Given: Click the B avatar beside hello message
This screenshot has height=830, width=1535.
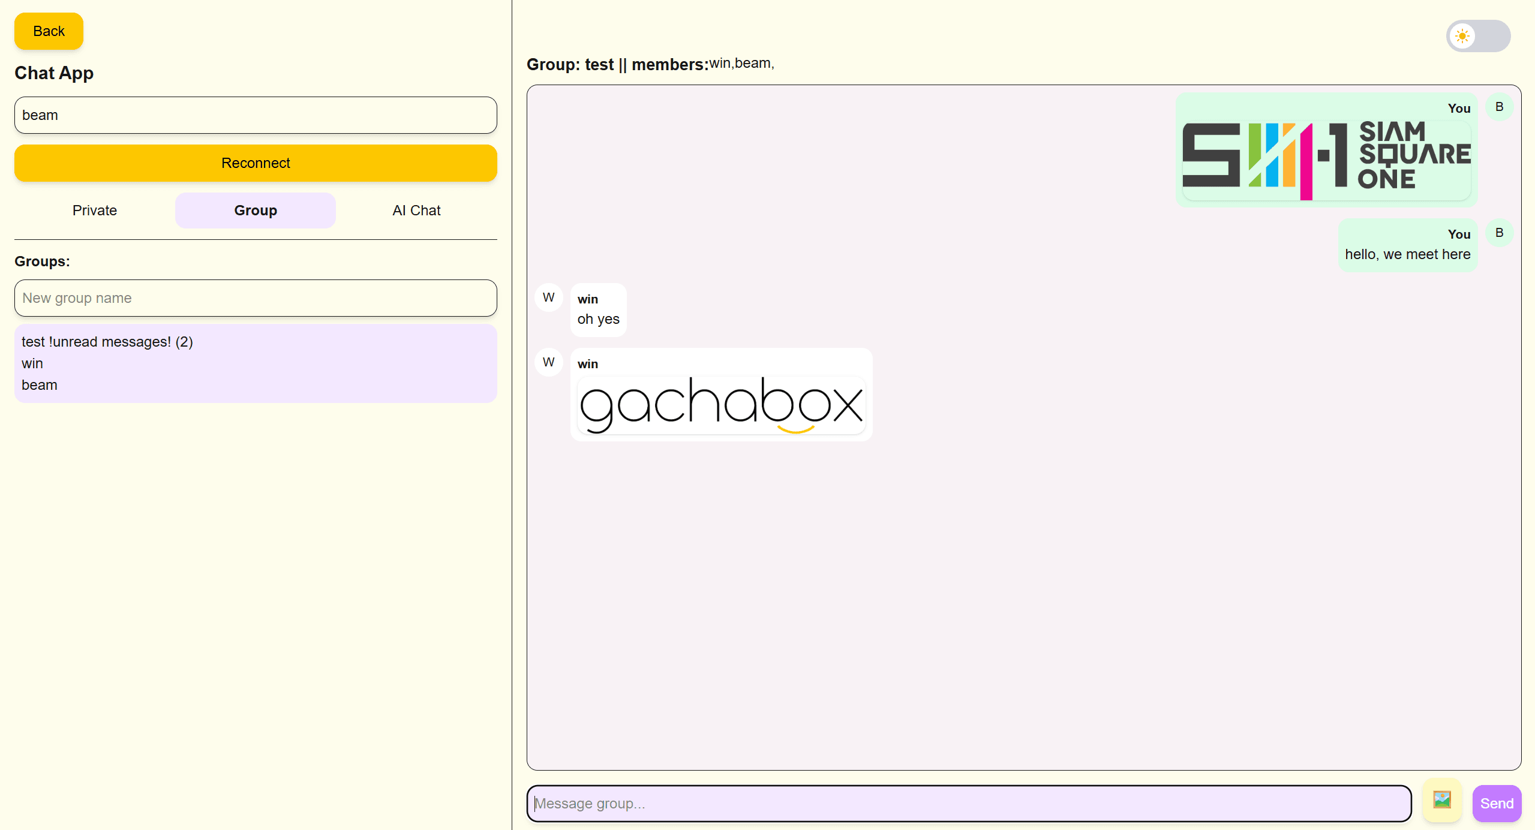Looking at the screenshot, I should pos(1499,233).
